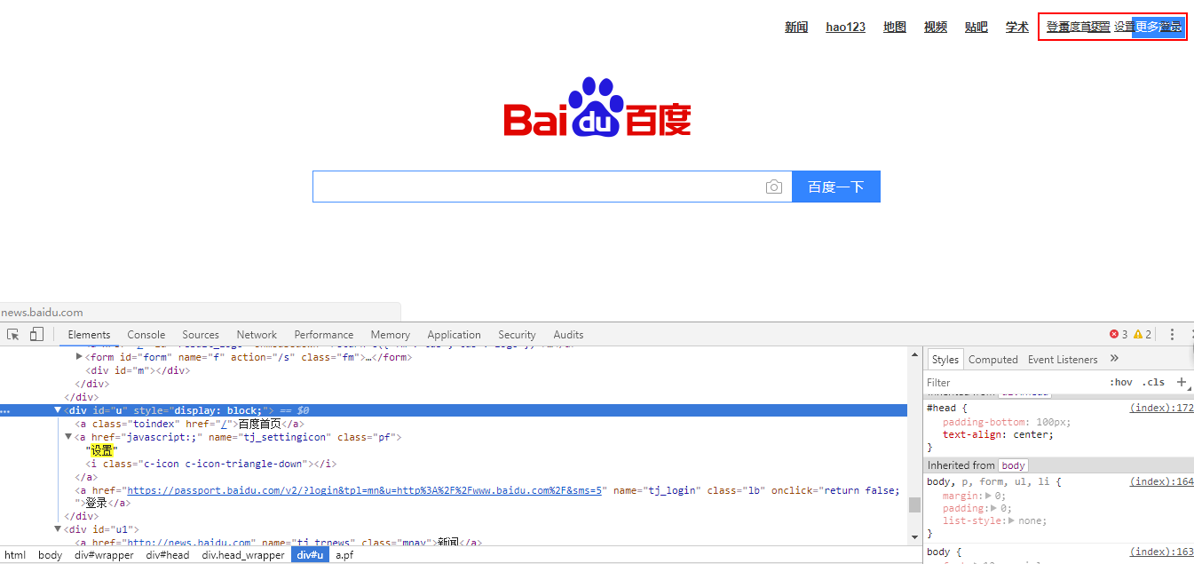Click the Baidu logo
This screenshot has width=1194, height=564.
597,107
